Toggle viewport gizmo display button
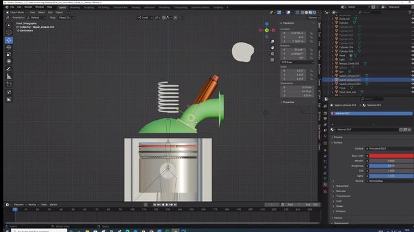Viewport: 414px width, 232px height. point(279,12)
